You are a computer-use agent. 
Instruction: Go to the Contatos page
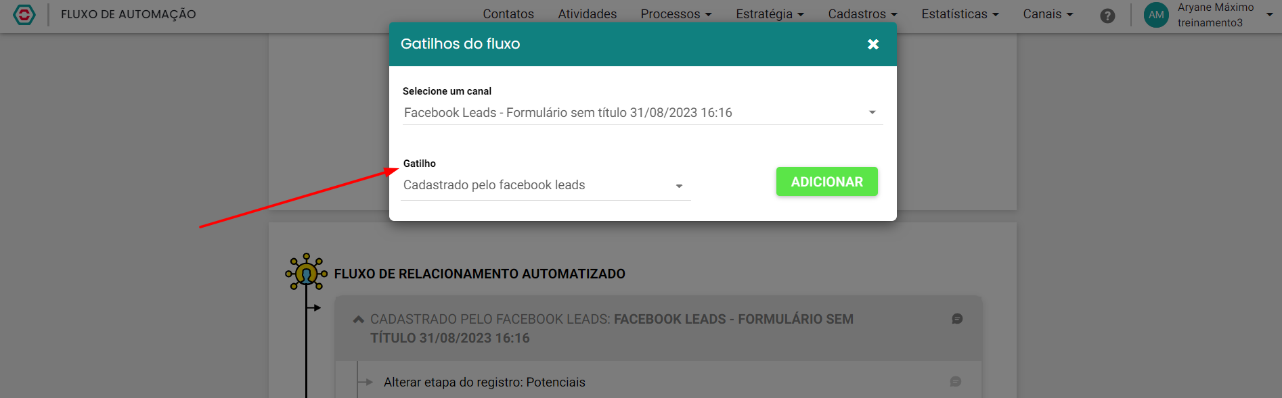tap(508, 14)
